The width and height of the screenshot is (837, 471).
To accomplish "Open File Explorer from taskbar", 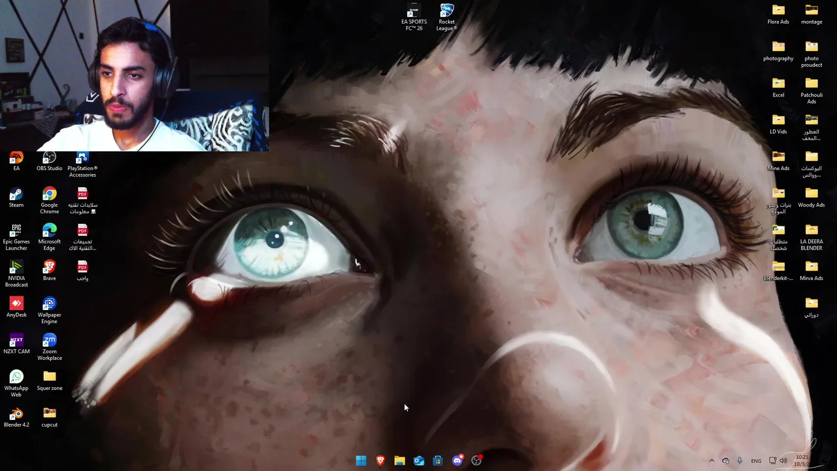I will (400, 461).
